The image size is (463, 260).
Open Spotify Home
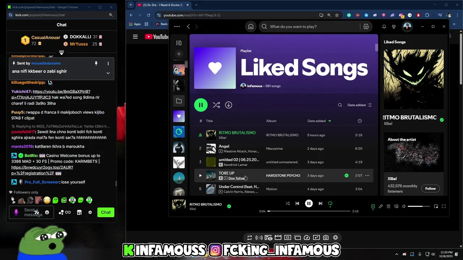pos(251,26)
